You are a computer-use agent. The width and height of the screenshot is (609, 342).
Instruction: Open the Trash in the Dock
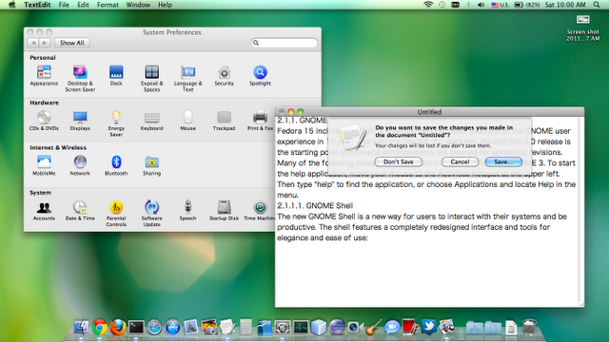[529, 327]
